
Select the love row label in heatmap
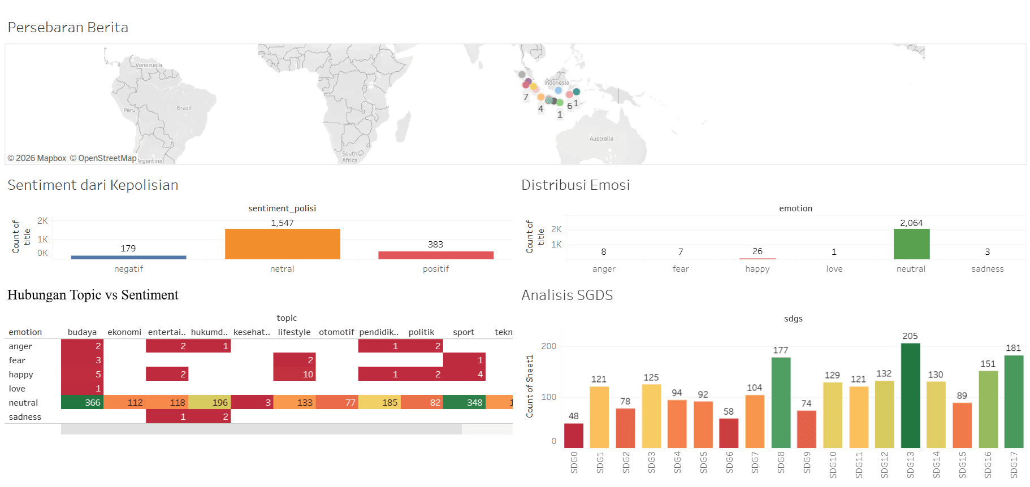pos(17,389)
